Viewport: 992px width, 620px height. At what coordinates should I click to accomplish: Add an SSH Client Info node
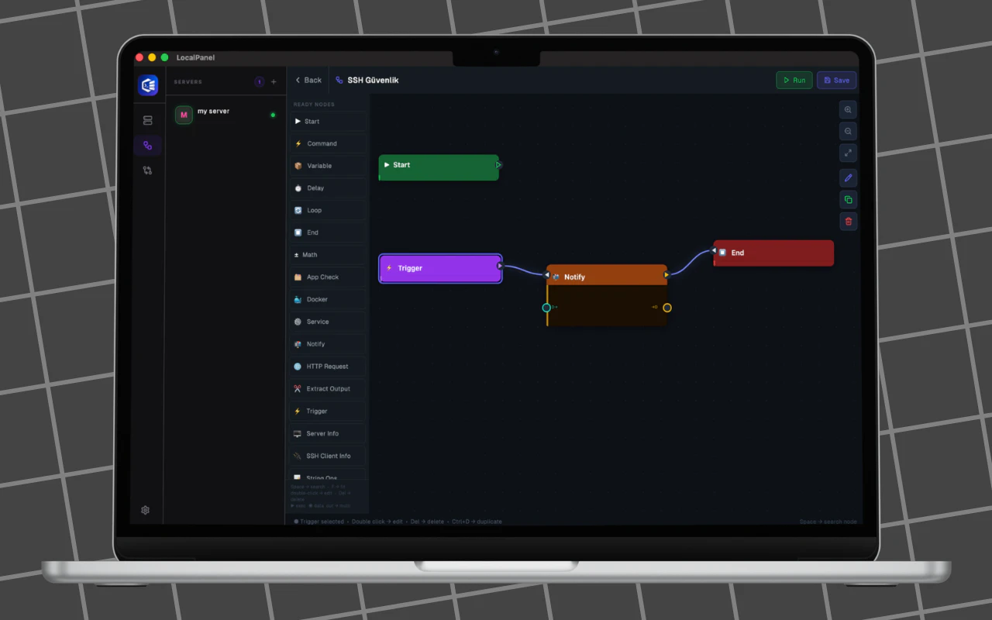329,456
